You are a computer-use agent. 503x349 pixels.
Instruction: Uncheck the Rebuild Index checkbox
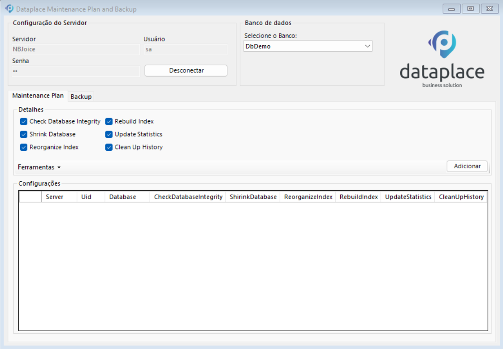click(109, 121)
